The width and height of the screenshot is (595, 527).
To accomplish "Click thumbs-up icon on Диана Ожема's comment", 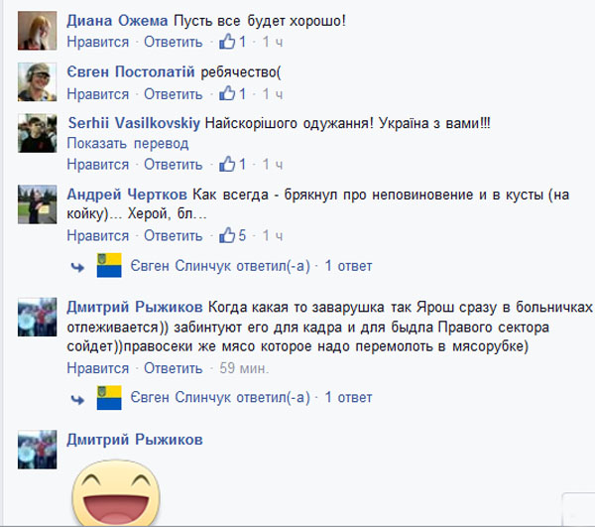I will tap(227, 42).
